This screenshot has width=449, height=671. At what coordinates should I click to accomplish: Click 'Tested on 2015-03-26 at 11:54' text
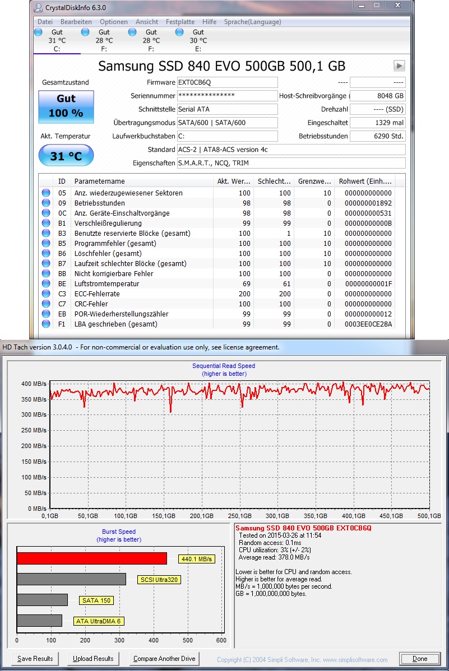pos(280,535)
